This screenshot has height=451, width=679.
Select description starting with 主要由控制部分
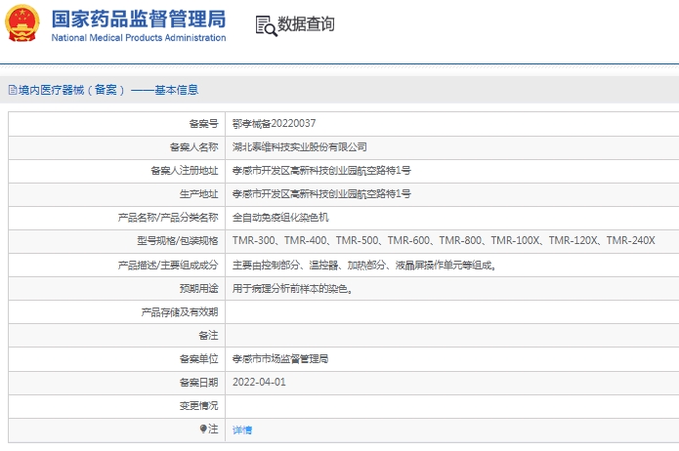(x=364, y=265)
